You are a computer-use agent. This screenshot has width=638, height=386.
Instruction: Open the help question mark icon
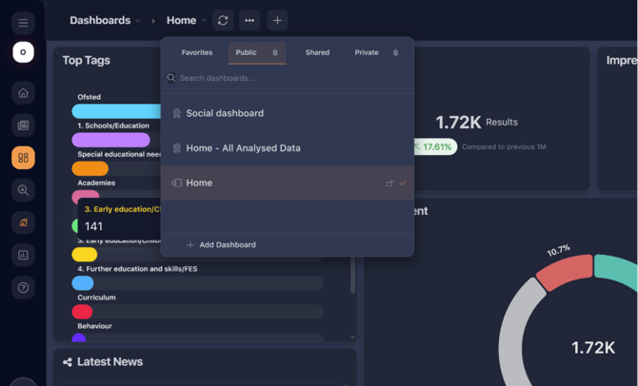click(x=23, y=288)
